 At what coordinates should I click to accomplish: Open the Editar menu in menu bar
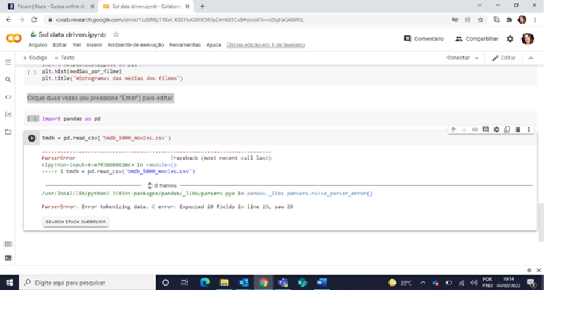pyautogui.click(x=60, y=45)
